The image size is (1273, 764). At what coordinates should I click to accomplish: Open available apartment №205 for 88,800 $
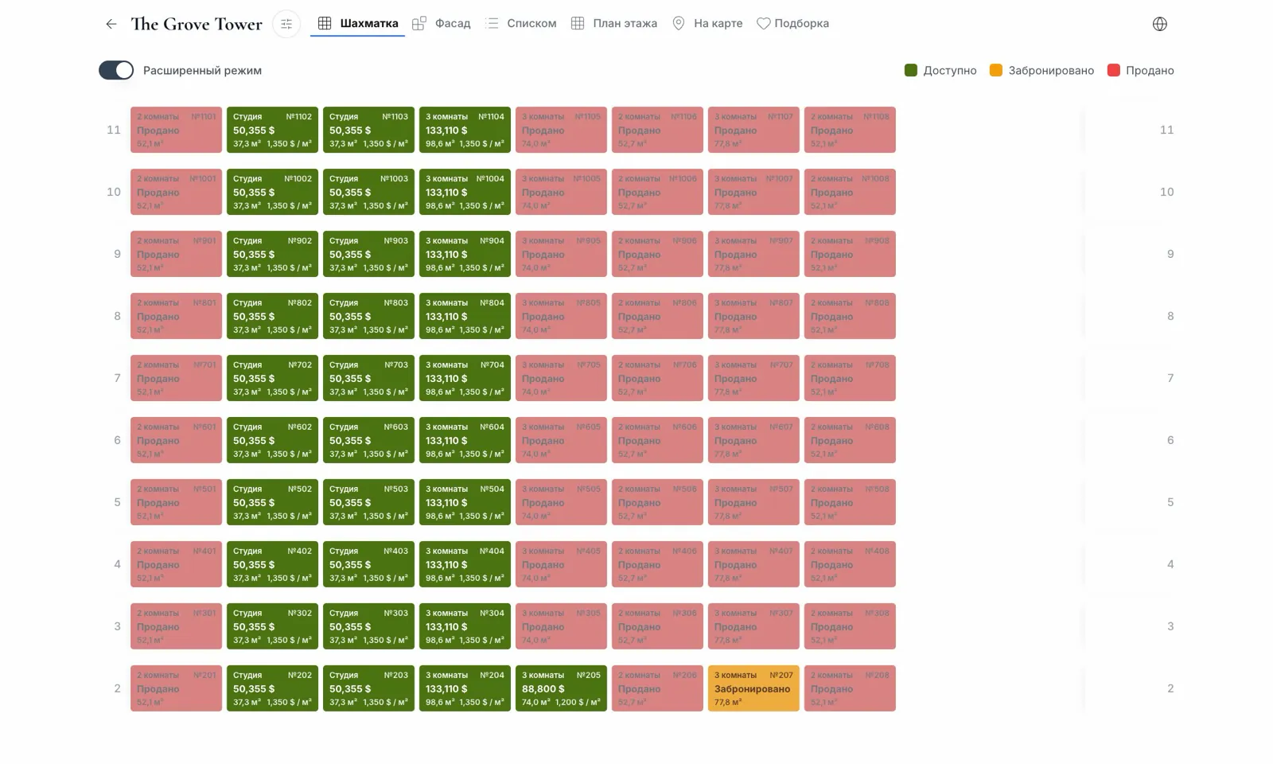pos(562,688)
